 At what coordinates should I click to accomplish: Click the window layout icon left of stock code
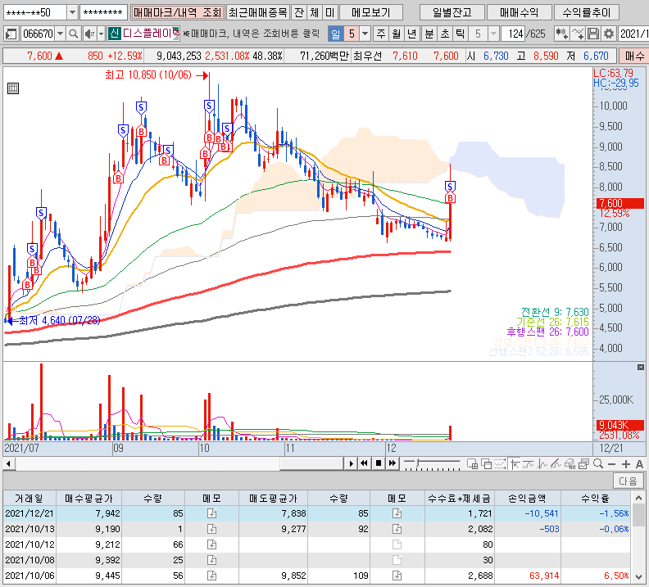click(11, 34)
